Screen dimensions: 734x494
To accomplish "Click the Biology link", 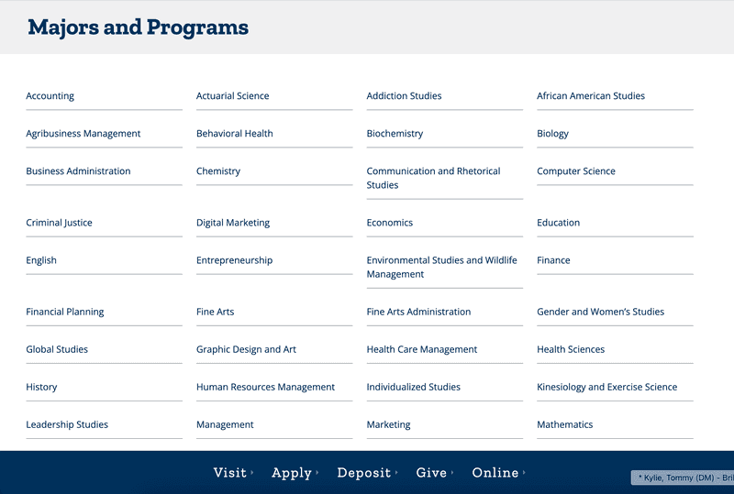I will (553, 133).
